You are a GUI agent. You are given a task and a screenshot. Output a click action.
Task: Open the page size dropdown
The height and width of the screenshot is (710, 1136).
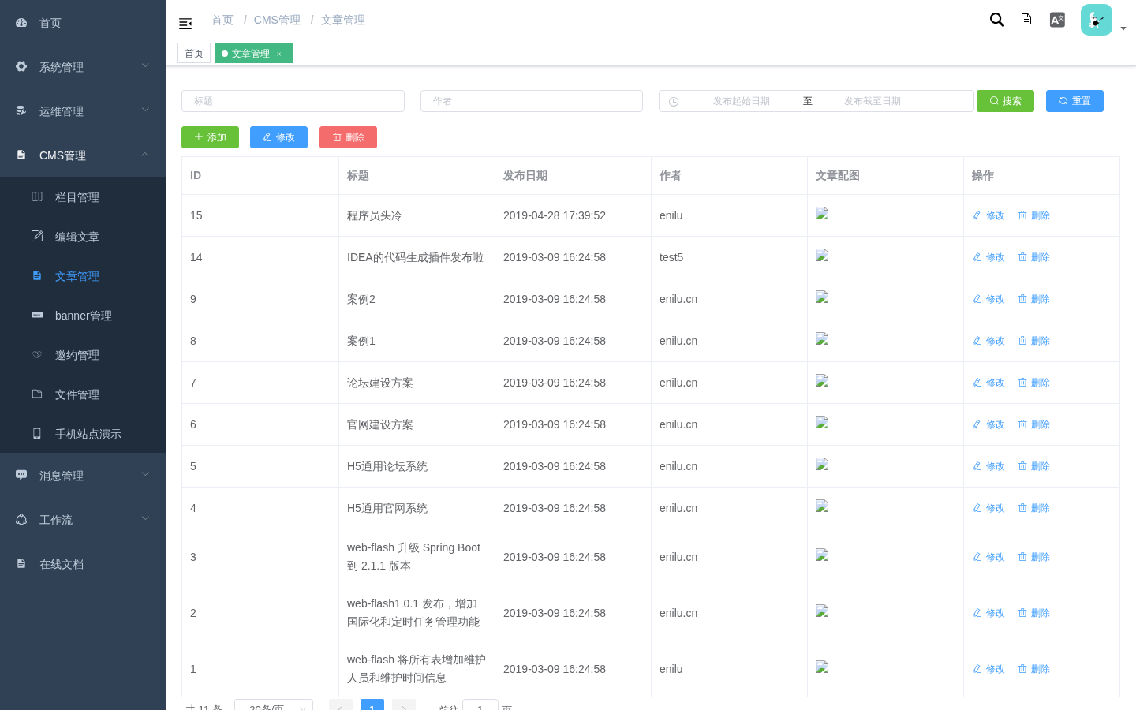274,704
